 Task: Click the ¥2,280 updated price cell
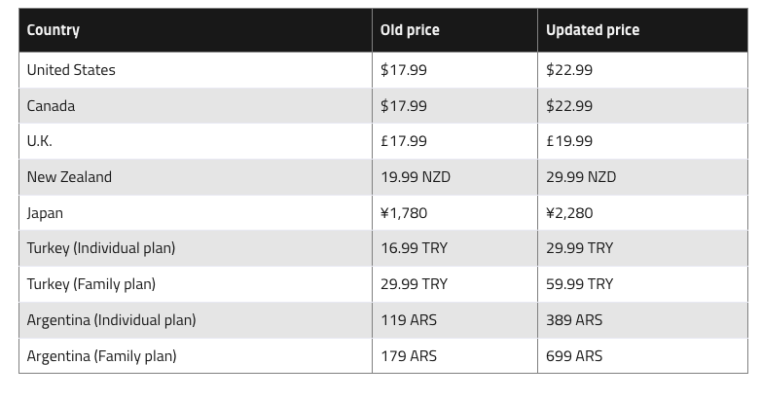(642, 213)
